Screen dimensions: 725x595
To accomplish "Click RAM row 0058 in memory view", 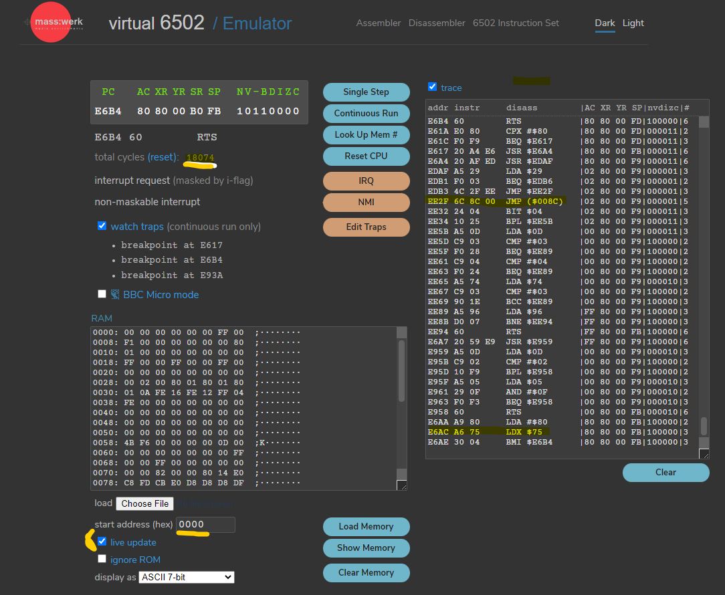I will coord(197,443).
